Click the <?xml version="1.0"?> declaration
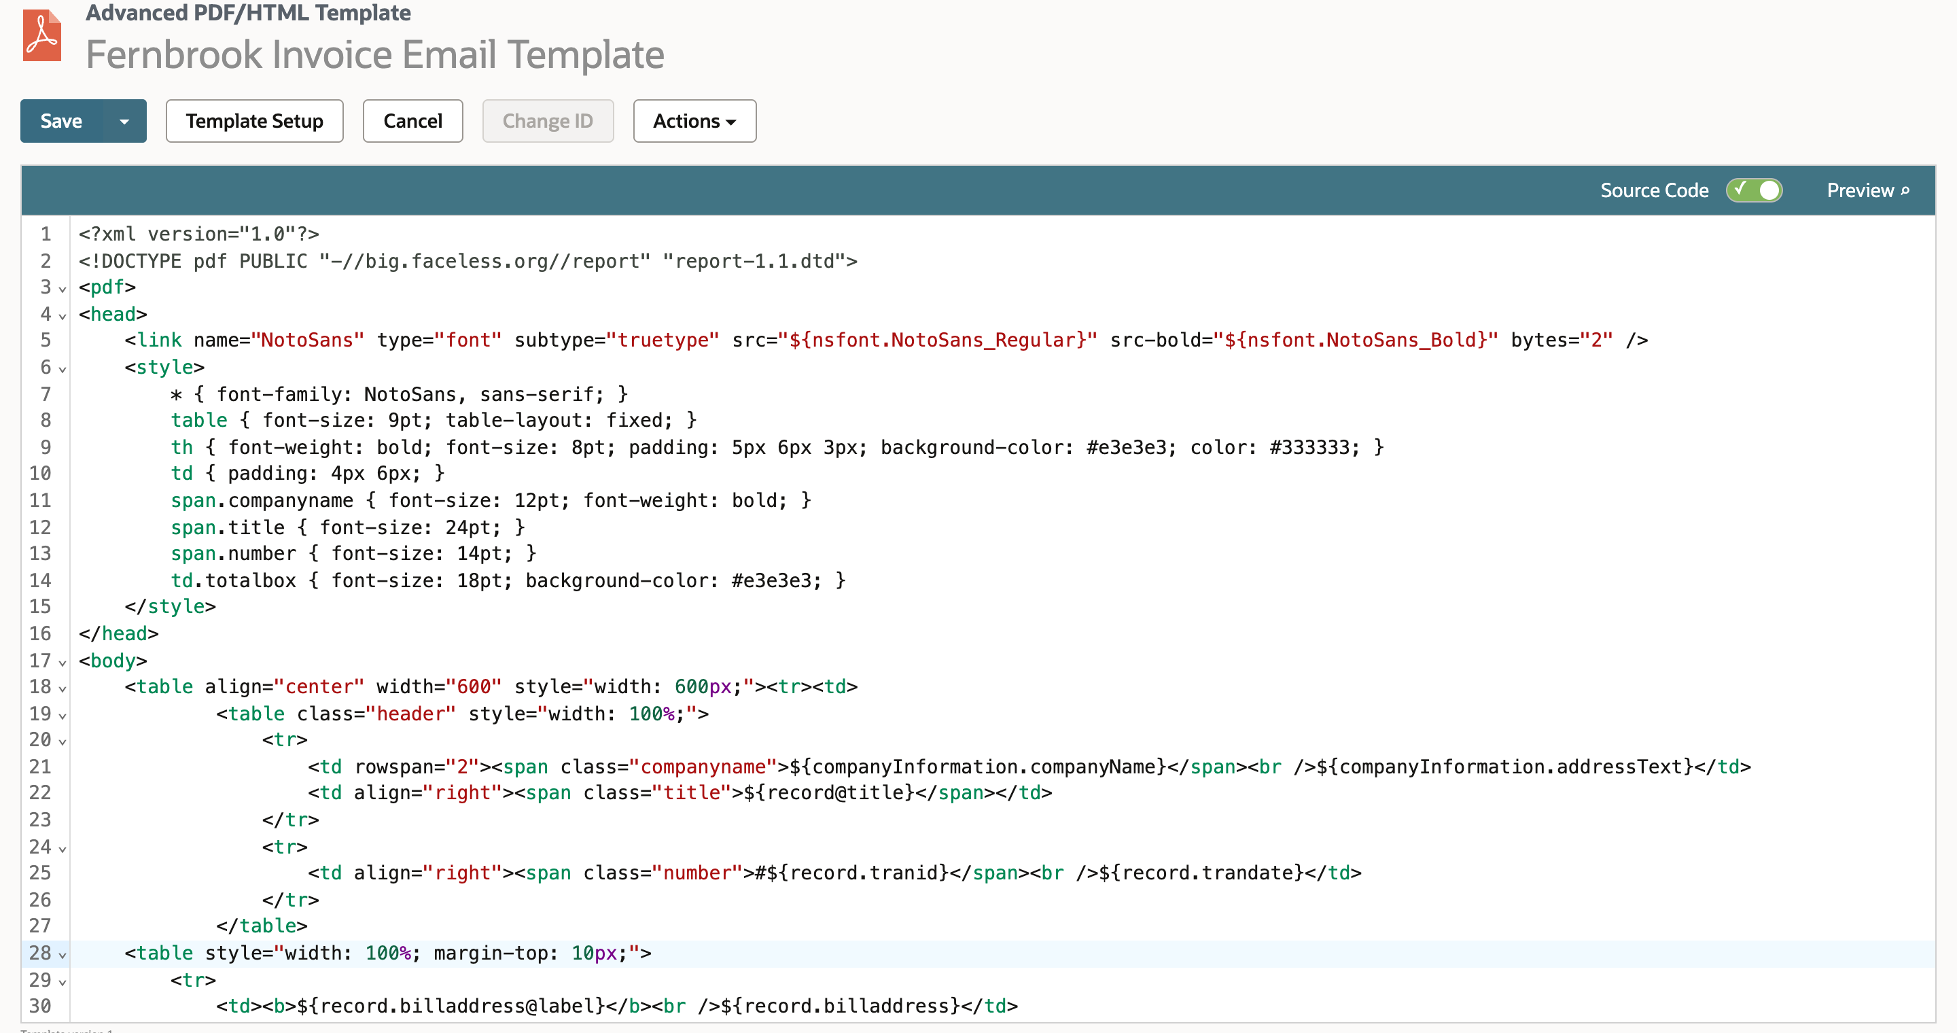 click(x=199, y=234)
